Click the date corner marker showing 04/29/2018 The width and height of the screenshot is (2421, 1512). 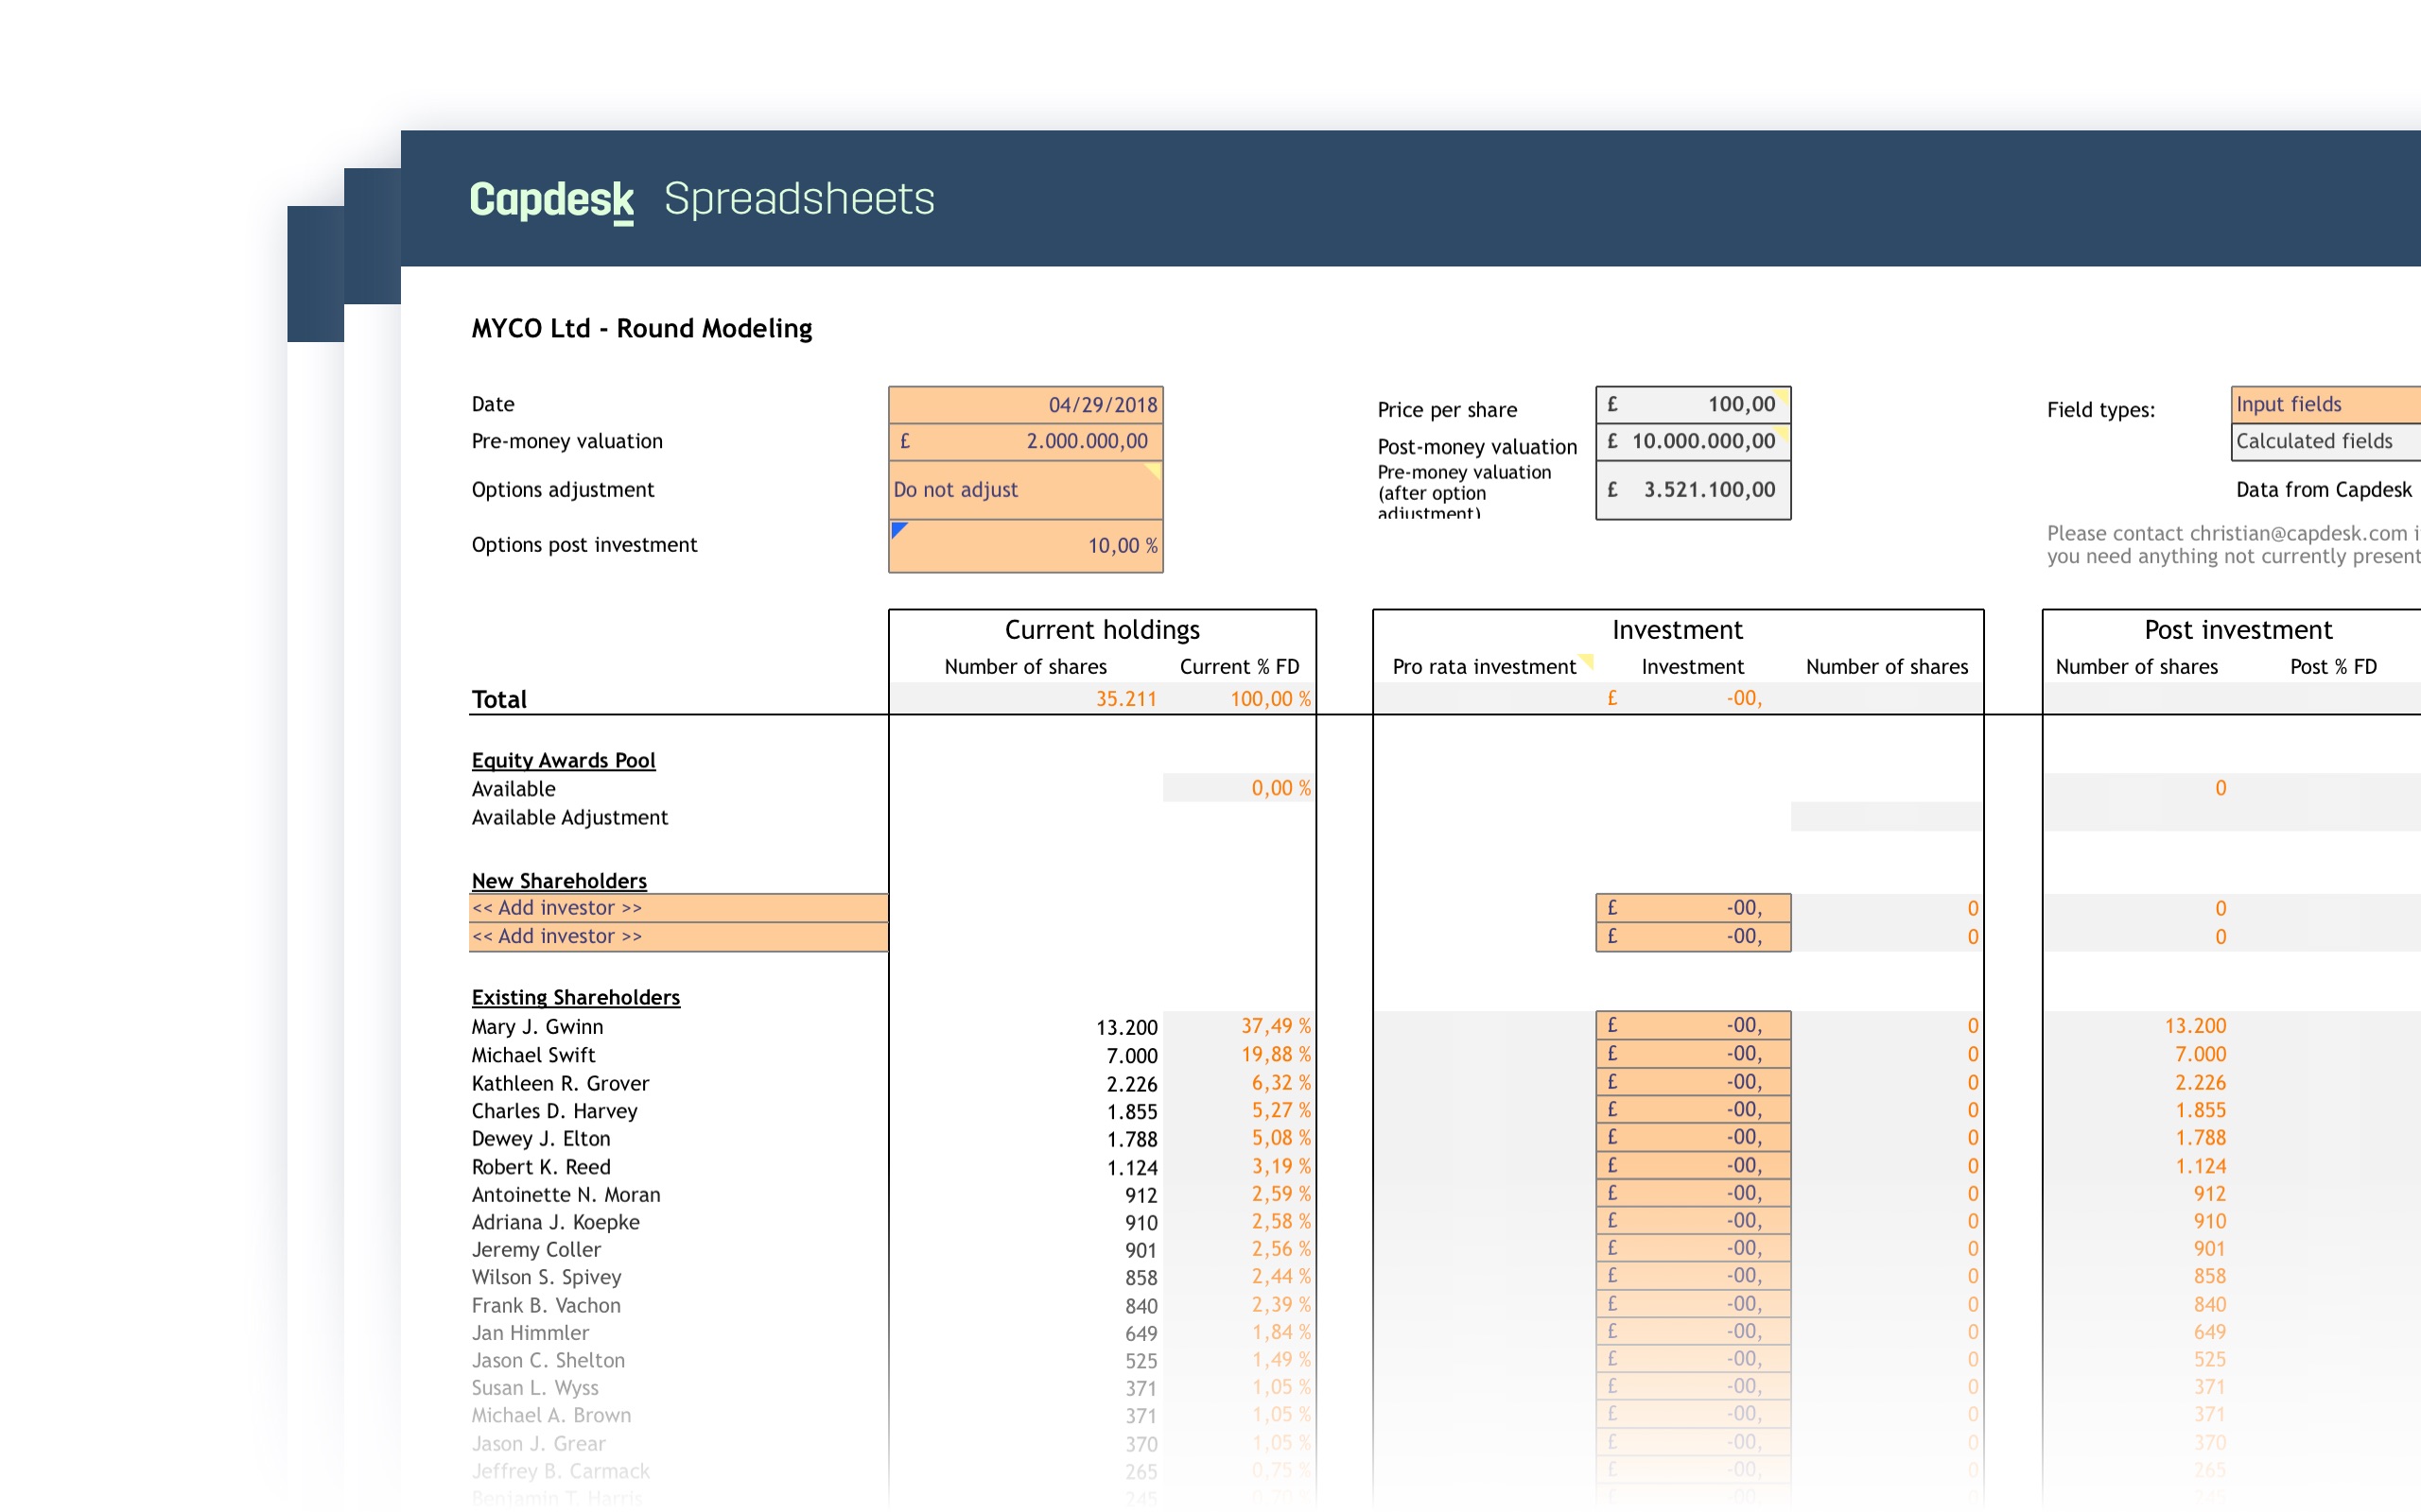(1154, 392)
